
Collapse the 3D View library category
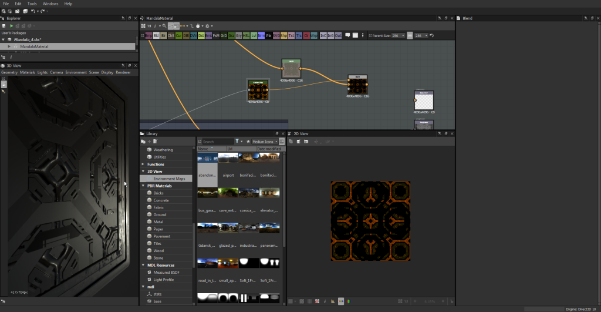143,172
